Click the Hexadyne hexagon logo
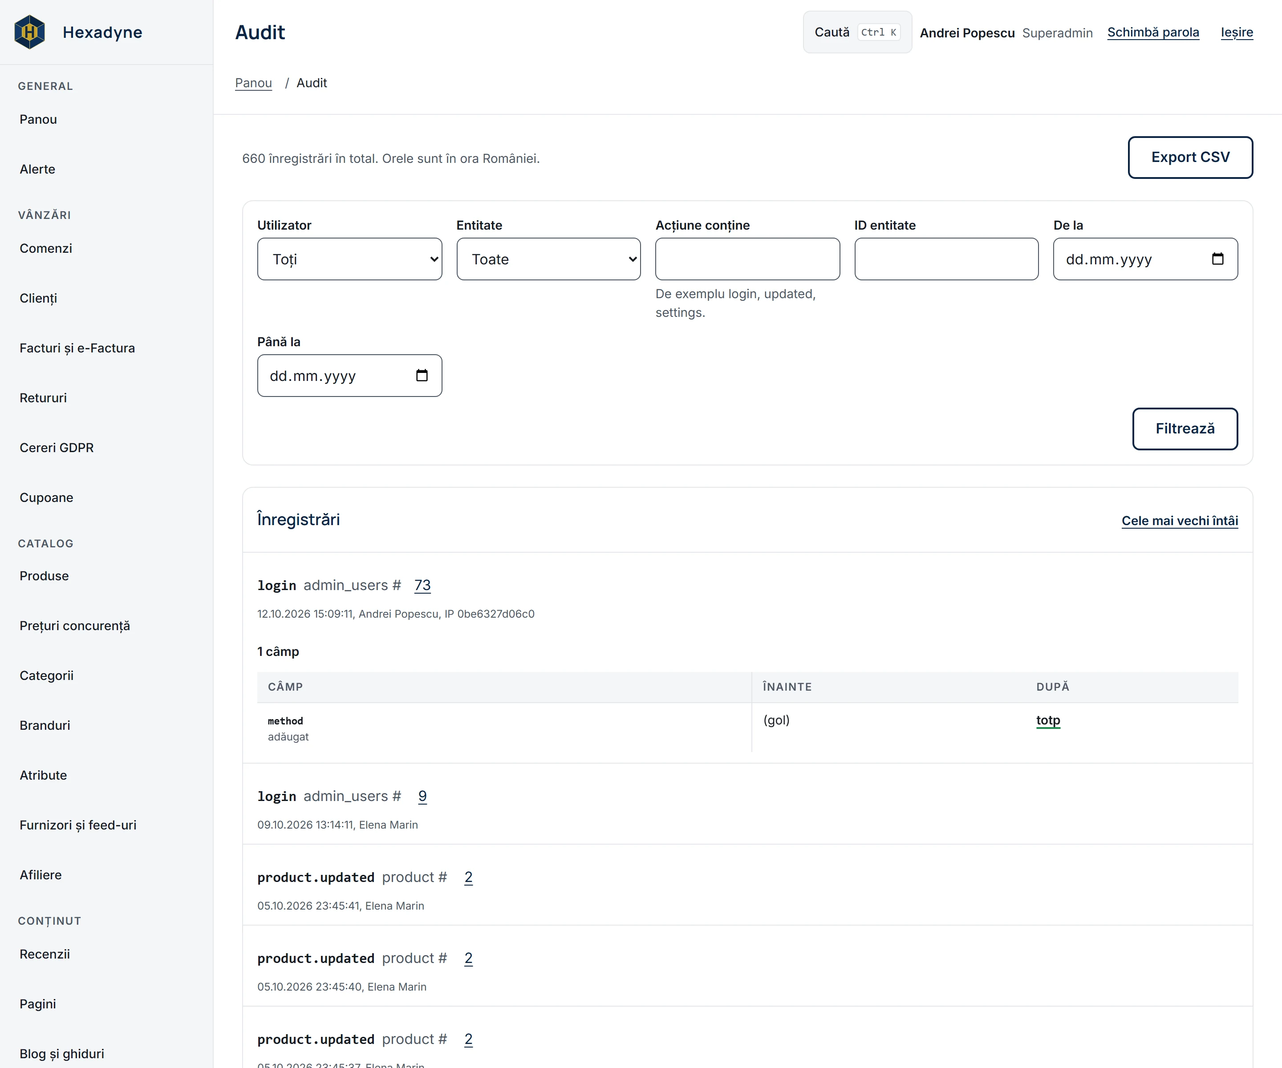The height and width of the screenshot is (1068, 1282). 29,32
